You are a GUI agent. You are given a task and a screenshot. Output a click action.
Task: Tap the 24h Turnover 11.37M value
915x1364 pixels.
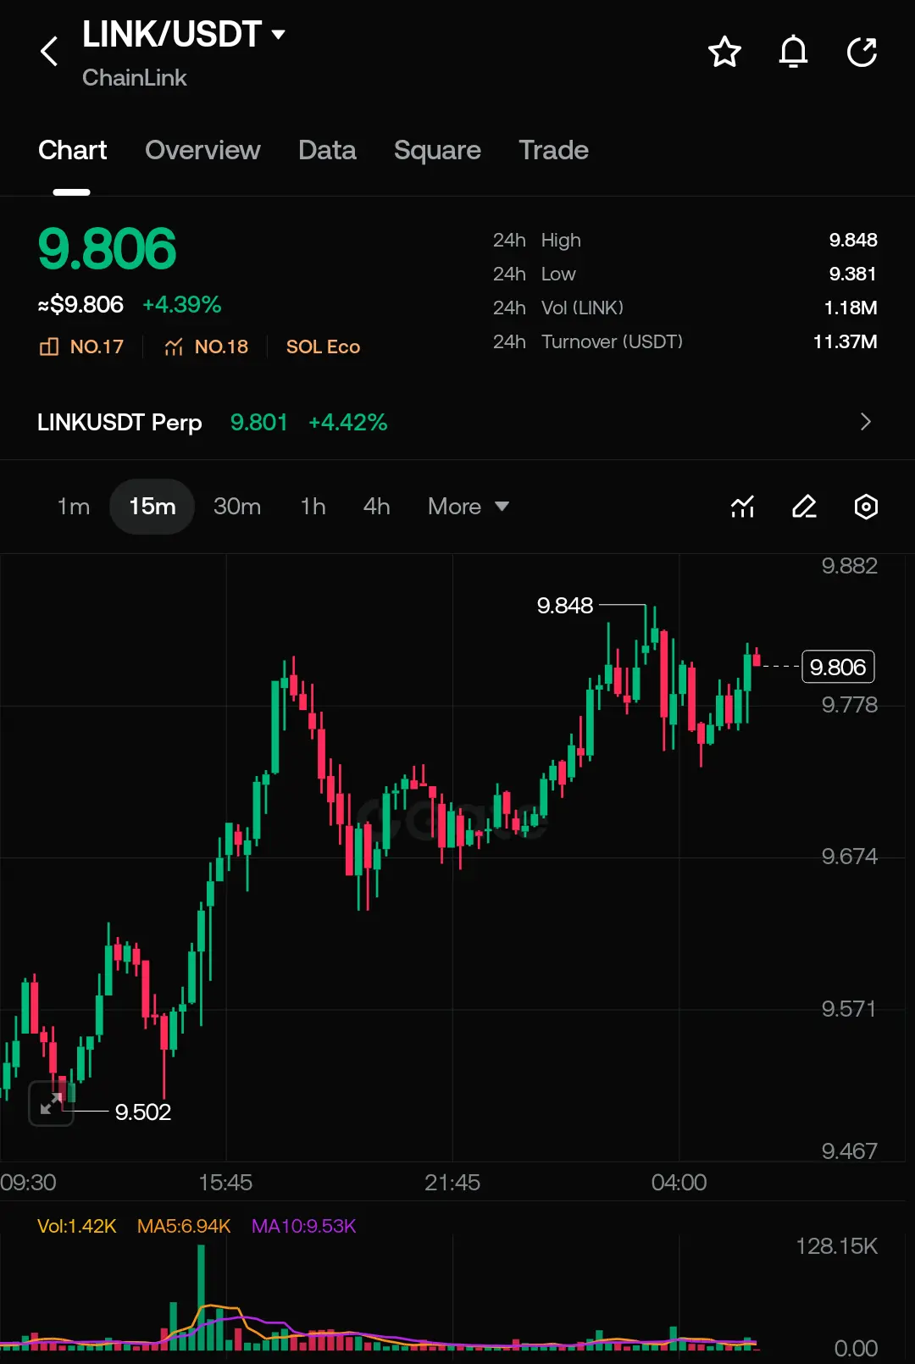click(846, 341)
